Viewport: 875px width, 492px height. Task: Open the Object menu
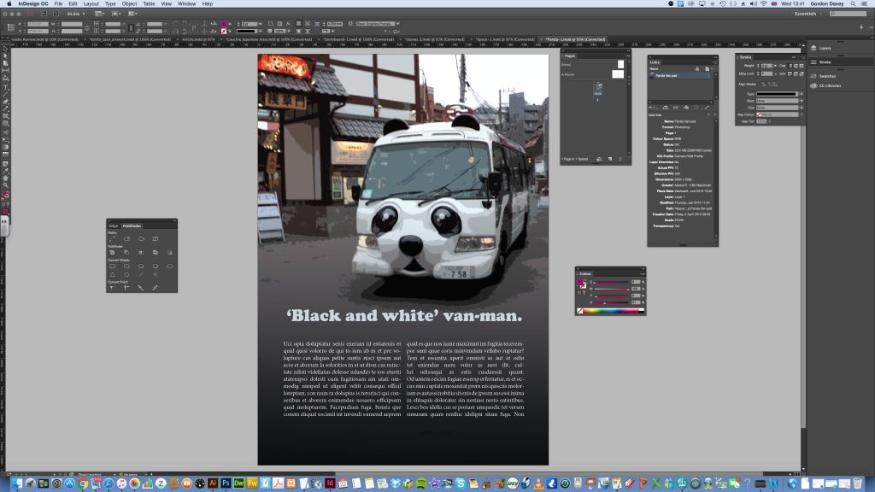(129, 3)
